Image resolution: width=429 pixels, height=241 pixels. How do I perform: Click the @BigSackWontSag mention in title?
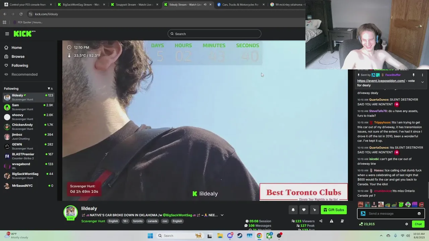point(177,215)
